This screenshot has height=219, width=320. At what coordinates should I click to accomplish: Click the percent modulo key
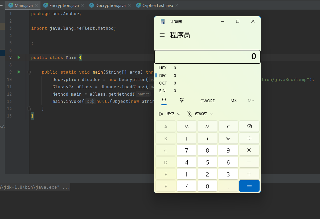point(228,138)
